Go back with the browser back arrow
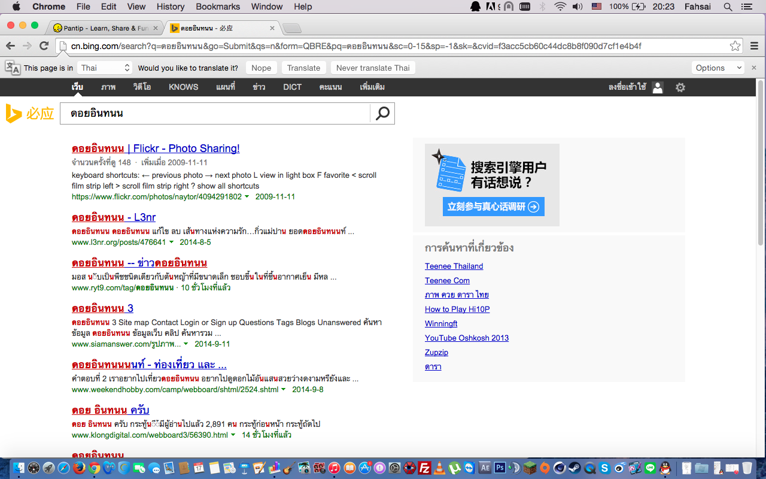 (10, 46)
